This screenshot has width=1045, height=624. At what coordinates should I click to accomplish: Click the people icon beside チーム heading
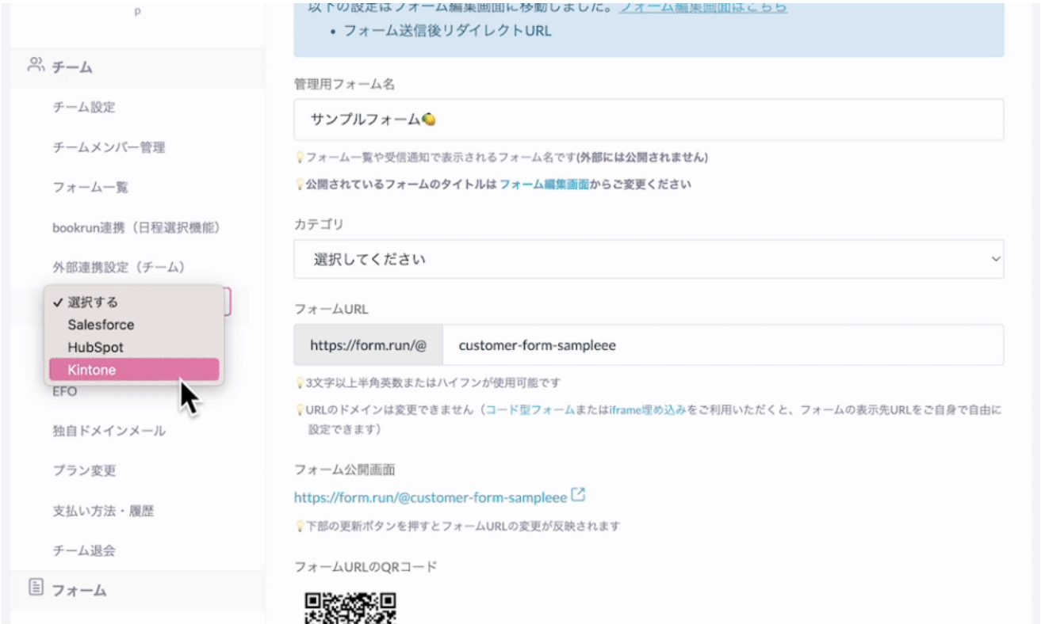(x=34, y=67)
